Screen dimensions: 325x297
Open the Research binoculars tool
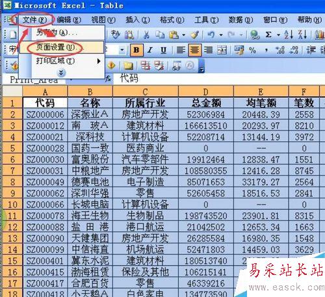[x=129, y=34]
